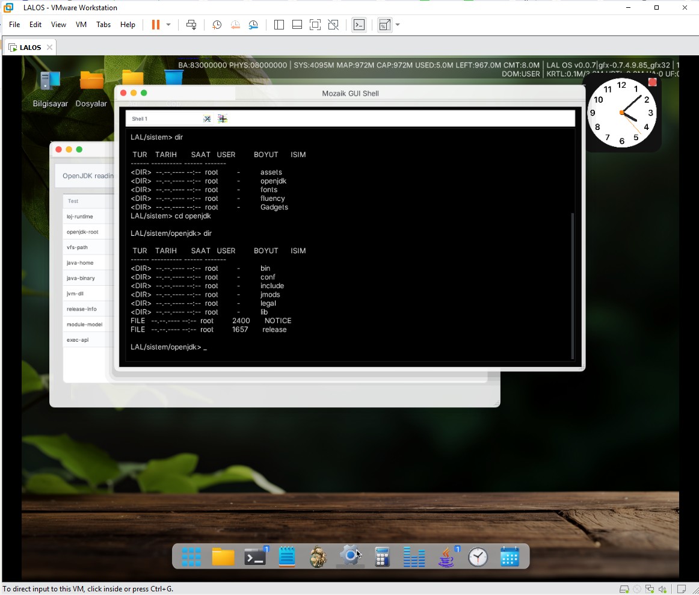Toggle the VMware console view button

coord(359,25)
